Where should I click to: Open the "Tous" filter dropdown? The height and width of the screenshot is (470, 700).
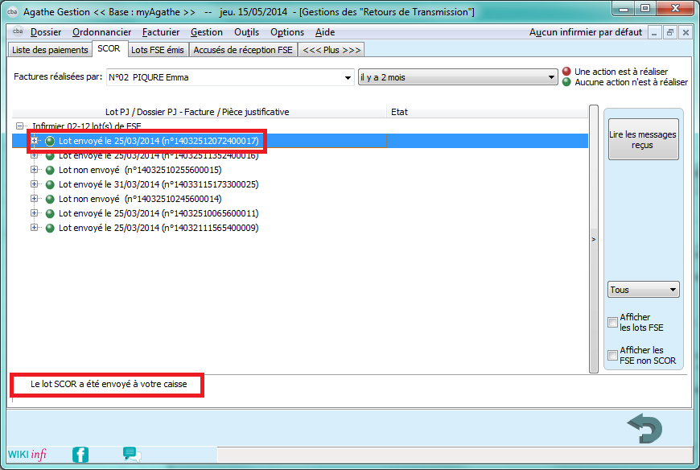coord(644,290)
